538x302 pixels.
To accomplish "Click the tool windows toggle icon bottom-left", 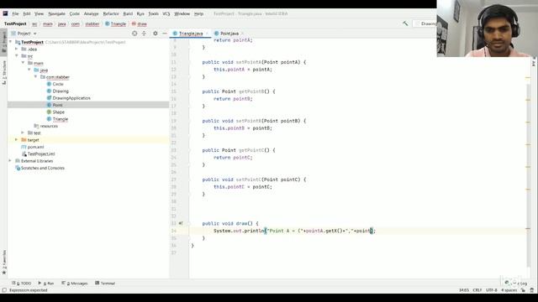I will [4, 290].
